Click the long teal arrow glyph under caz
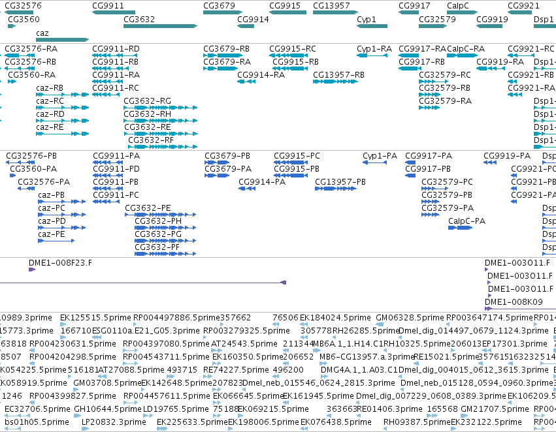 63,40
